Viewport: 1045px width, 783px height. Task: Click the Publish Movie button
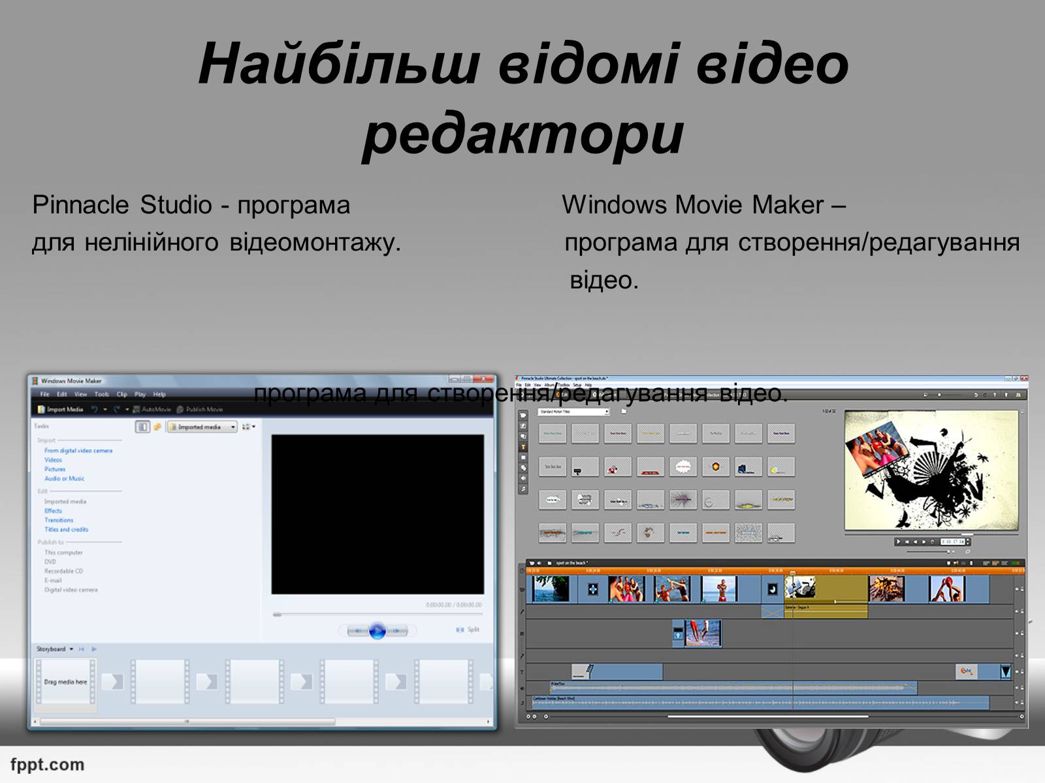200,409
